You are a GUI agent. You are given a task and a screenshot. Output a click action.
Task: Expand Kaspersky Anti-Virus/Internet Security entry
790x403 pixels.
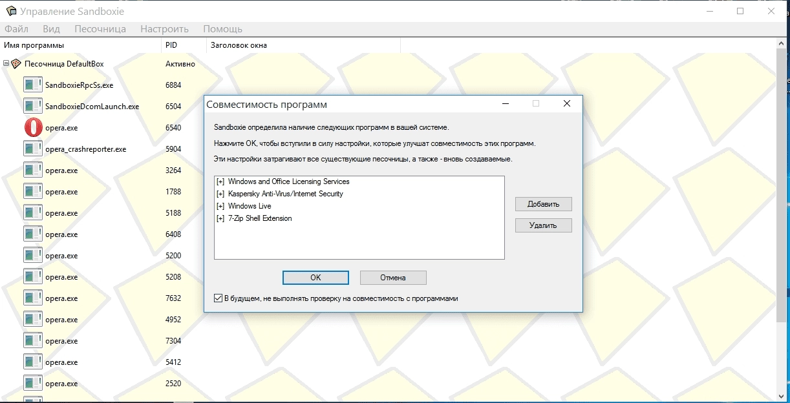click(220, 194)
